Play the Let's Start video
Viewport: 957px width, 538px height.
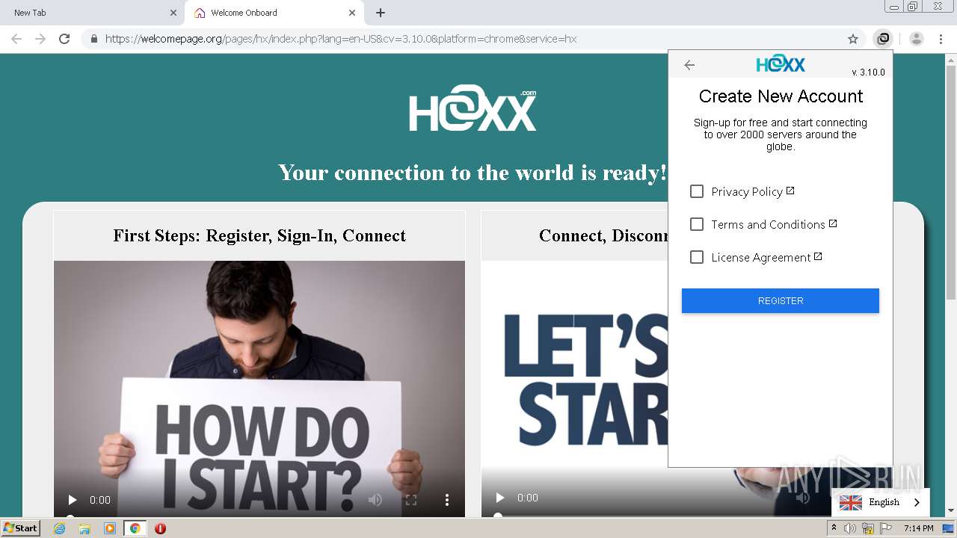(x=500, y=498)
